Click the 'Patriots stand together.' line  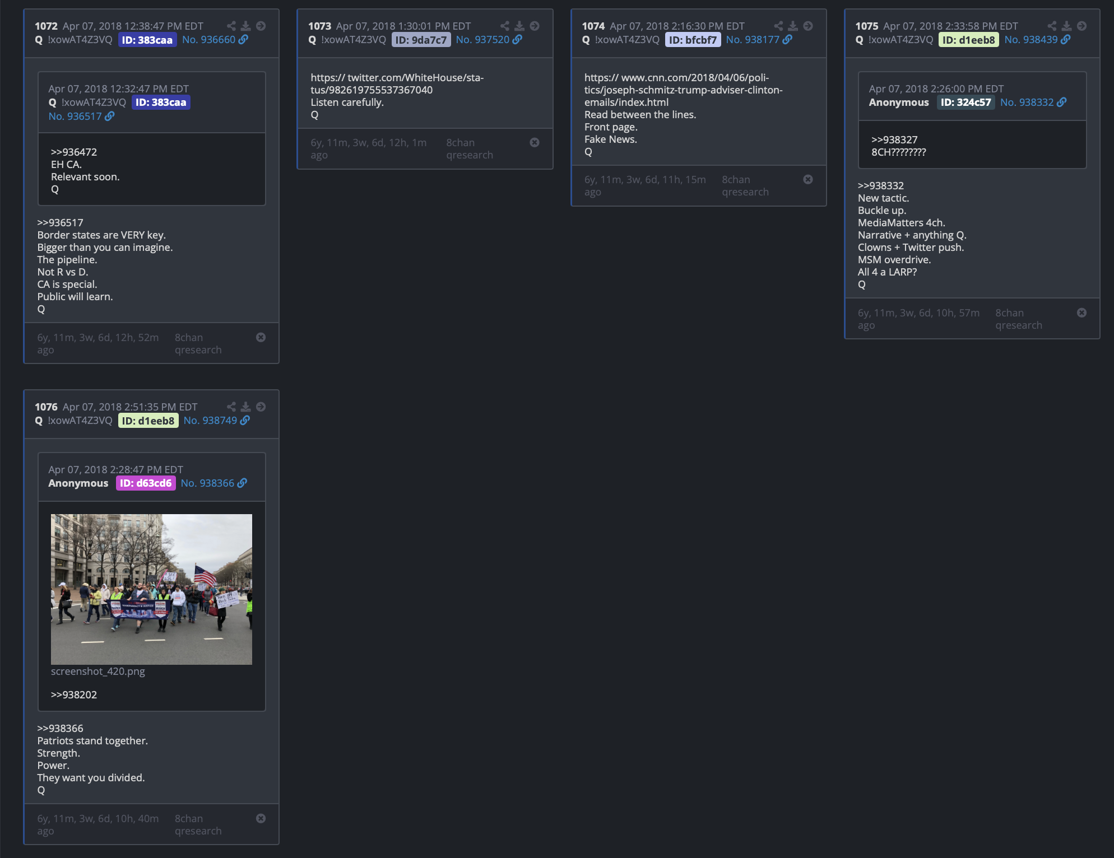(92, 740)
